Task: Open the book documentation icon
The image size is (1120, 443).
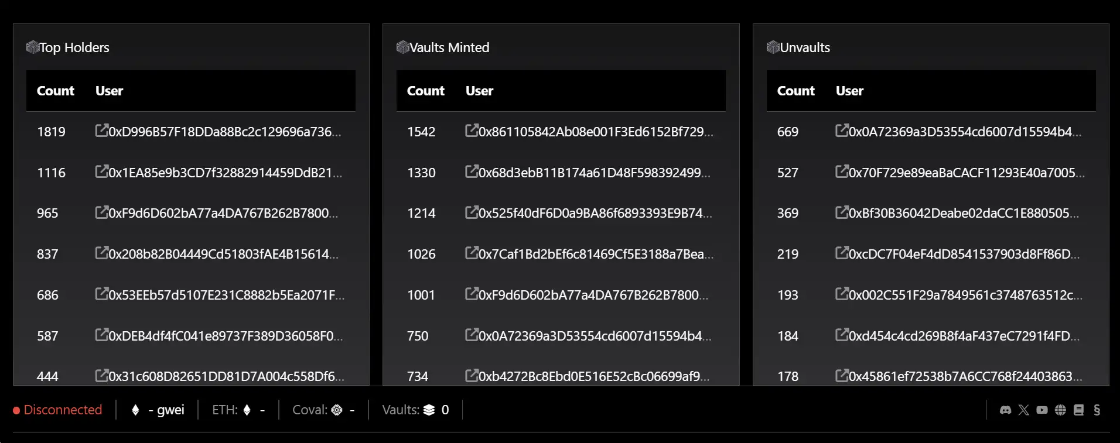Action: 1078,410
